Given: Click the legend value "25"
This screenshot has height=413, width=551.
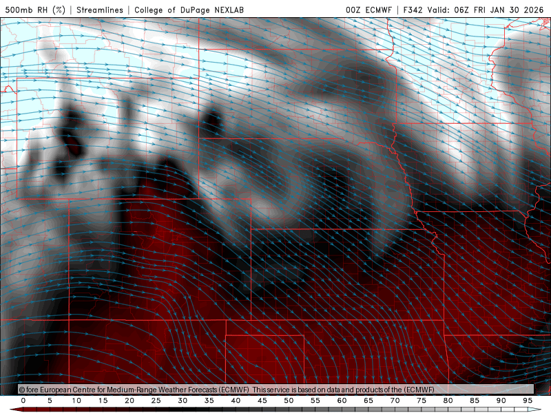Looking at the screenshot, I should pos(156,401).
